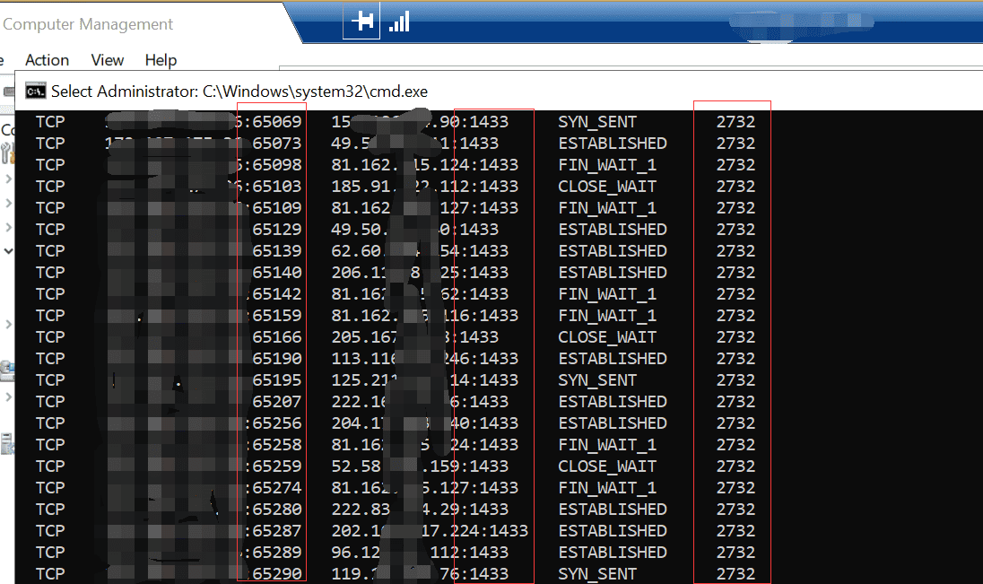Collapse the expanded downward-chevron tree node at left

click(9, 251)
